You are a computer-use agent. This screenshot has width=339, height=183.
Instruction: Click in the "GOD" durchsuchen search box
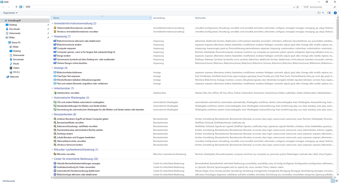tap(320, 7)
